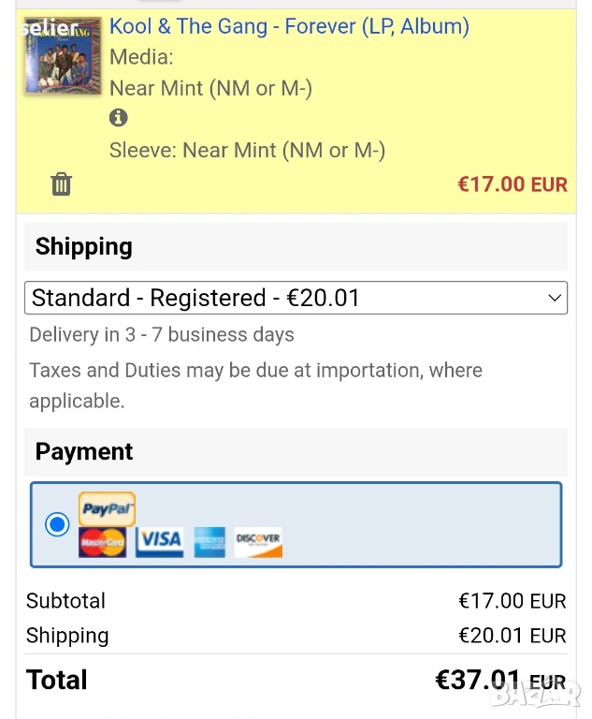Click the Forever album cover thumbnail

pos(63,55)
